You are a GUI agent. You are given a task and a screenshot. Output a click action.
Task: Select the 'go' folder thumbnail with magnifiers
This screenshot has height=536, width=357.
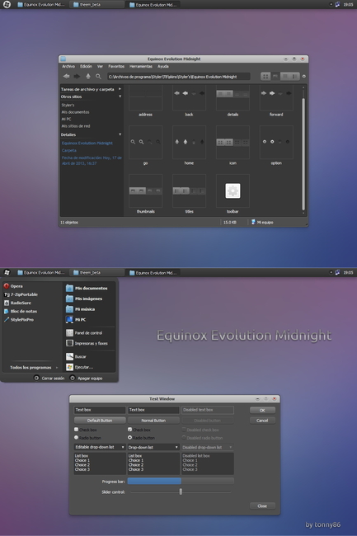coord(146,142)
